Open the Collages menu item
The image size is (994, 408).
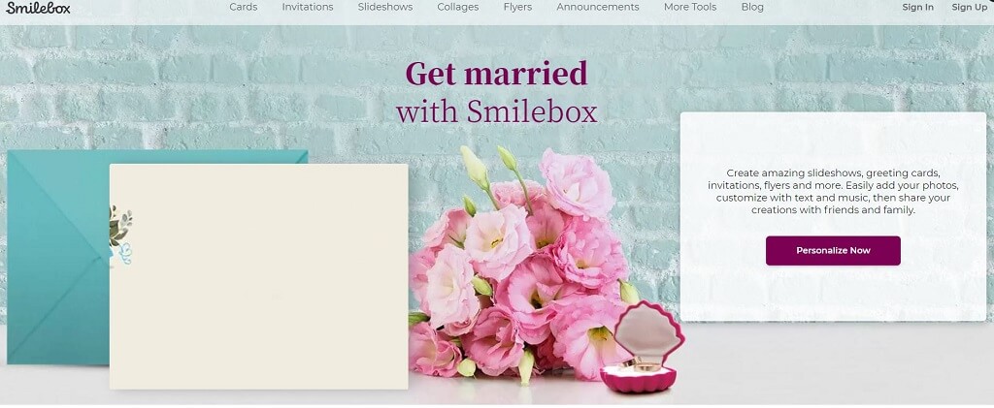point(458,7)
